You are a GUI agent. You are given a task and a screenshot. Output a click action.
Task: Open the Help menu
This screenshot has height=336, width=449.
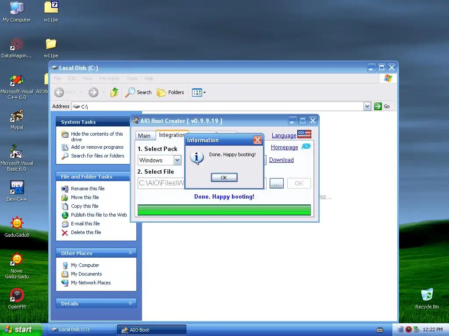click(149, 78)
